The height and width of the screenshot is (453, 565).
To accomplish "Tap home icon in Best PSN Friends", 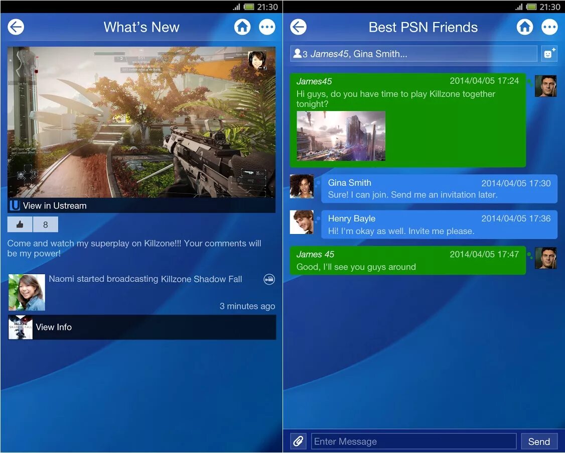I will click(x=525, y=27).
